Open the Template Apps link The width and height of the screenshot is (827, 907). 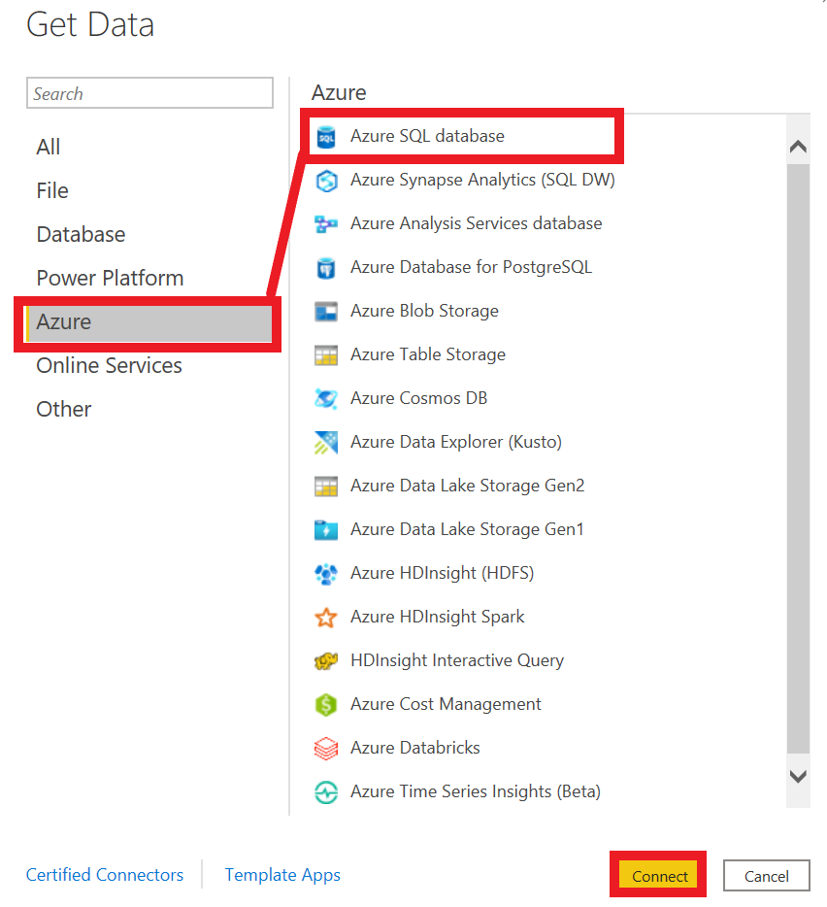282,875
